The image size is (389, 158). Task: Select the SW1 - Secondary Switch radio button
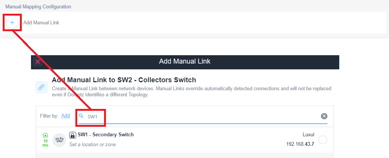pyautogui.click(x=323, y=140)
